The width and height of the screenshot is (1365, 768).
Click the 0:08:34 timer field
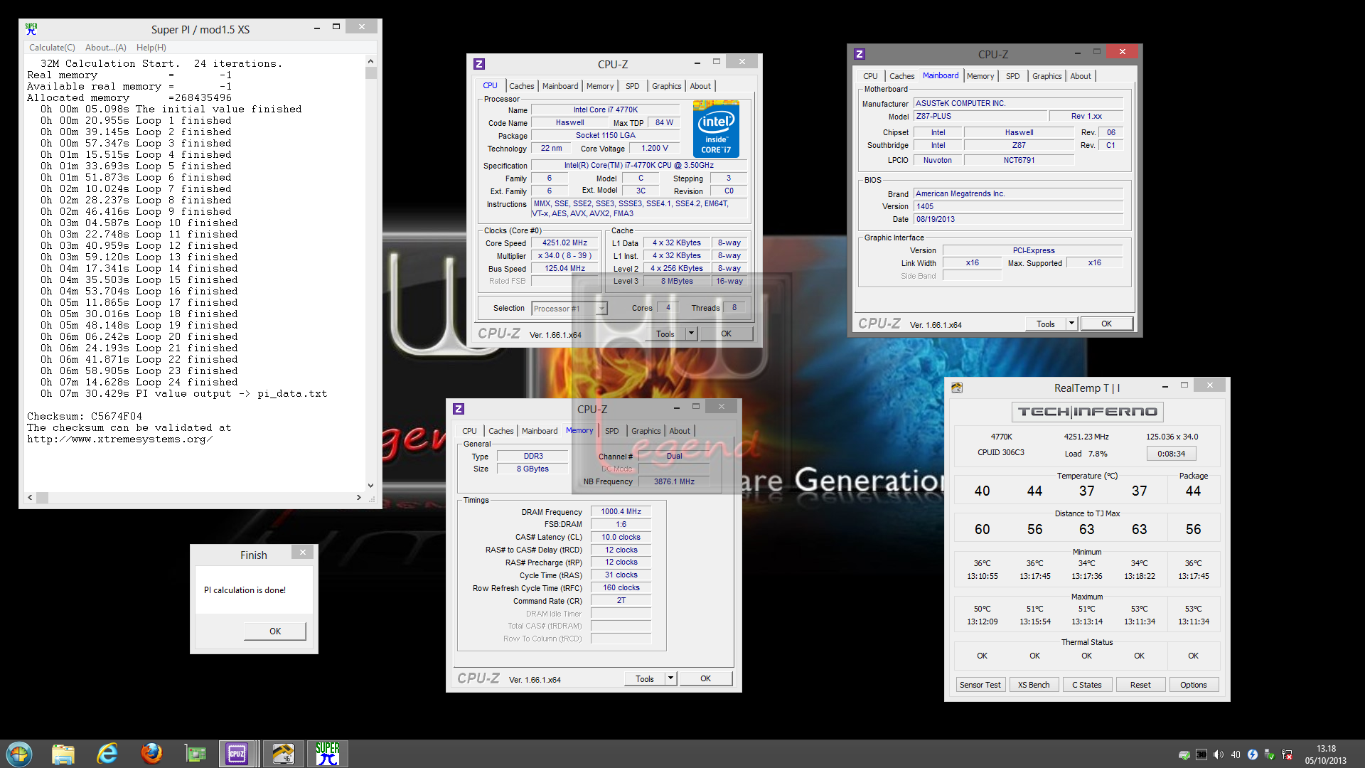point(1171,454)
